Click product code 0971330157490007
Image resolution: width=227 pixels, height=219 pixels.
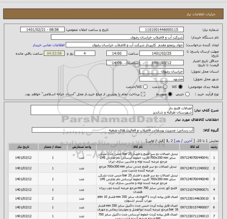click(194, 207)
